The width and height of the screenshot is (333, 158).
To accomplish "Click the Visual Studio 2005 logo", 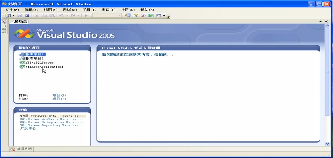I will tap(64, 34).
